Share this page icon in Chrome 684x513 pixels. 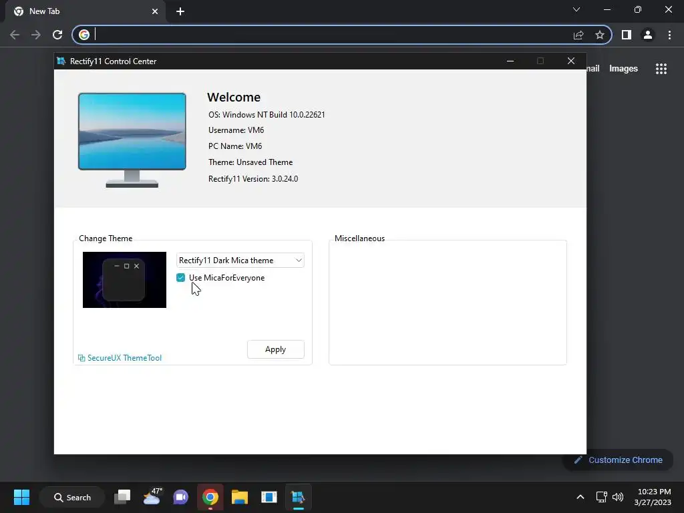point(578,35)
